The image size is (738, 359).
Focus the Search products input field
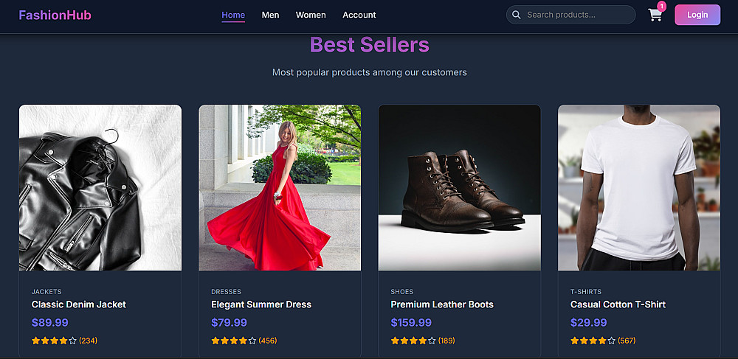tap(576, 15)
